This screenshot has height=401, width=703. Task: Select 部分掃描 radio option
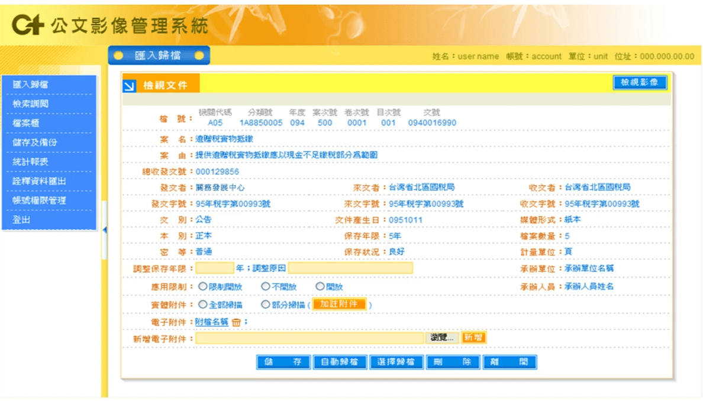[266, 304]
